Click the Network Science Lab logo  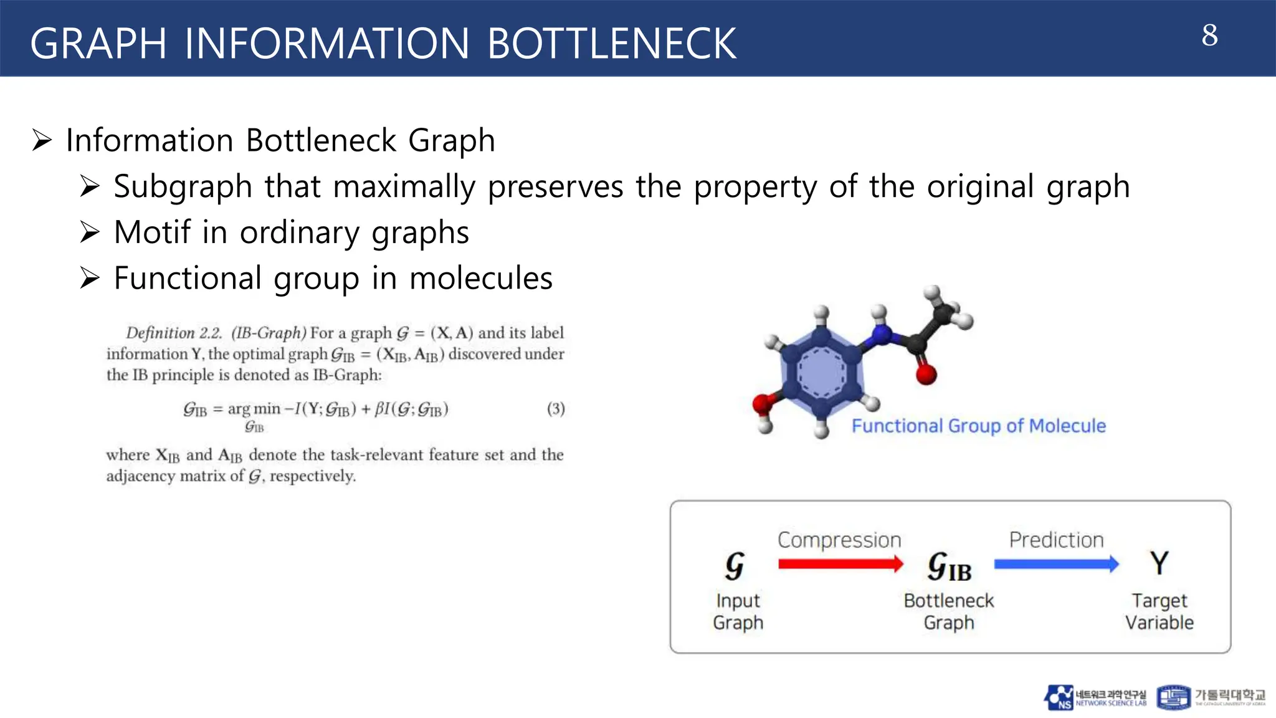pos(1095,697)
